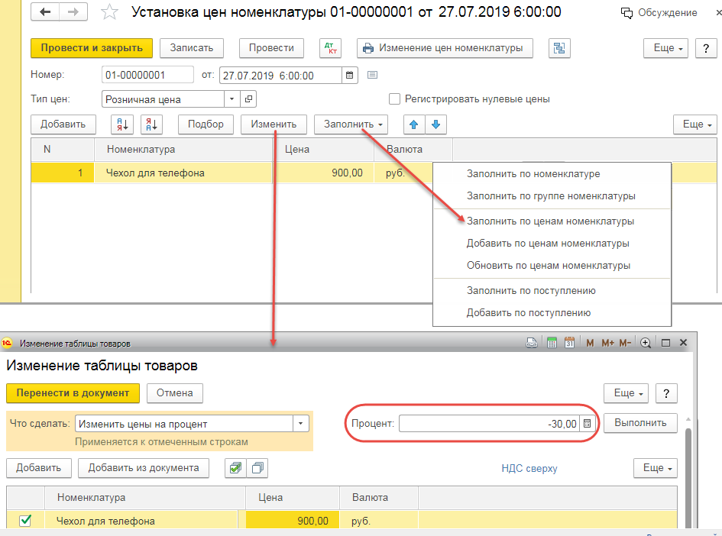Click into the Номер input field
The image size is (722, 536).
[147, 75]
